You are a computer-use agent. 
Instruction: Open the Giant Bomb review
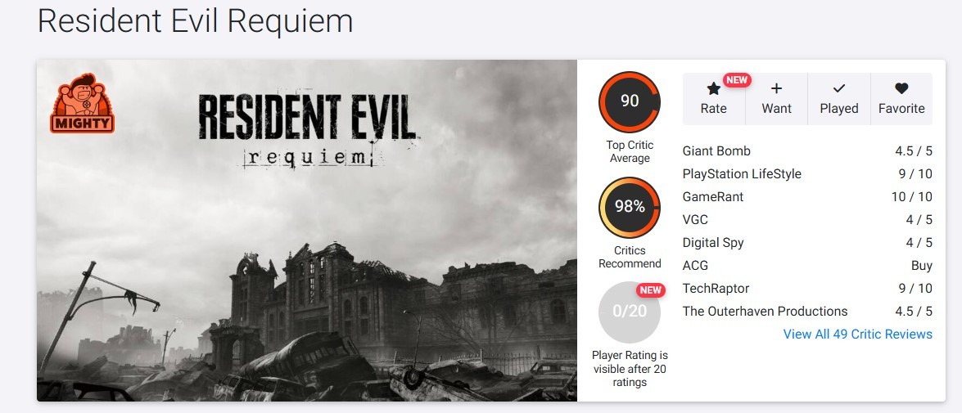pyautogui.click(x=807, y=150)
